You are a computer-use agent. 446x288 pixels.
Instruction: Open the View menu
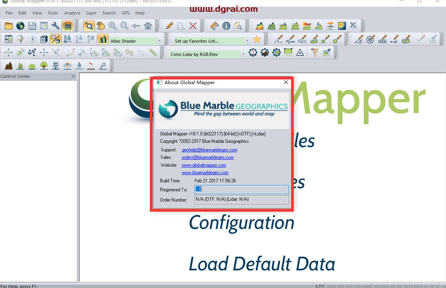pyautogui.click(x=37, y=13)
